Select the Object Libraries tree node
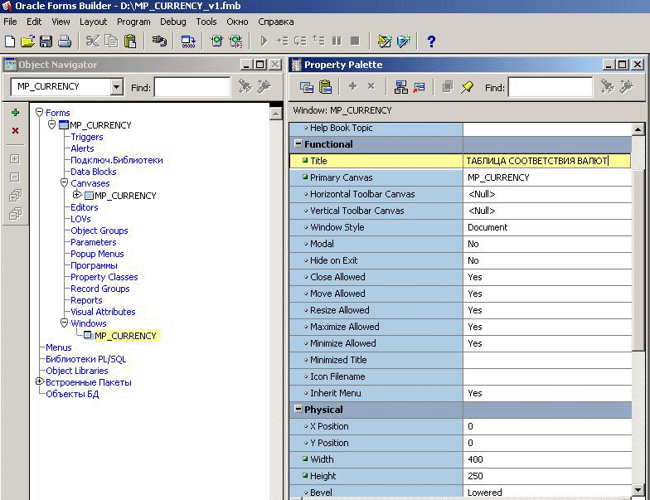The image size is (650, 500). pos(76,371)
